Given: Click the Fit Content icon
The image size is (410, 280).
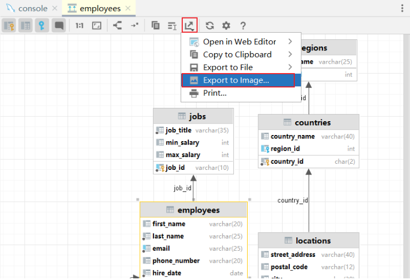Looking at the screenshot, I should [96, 25].
